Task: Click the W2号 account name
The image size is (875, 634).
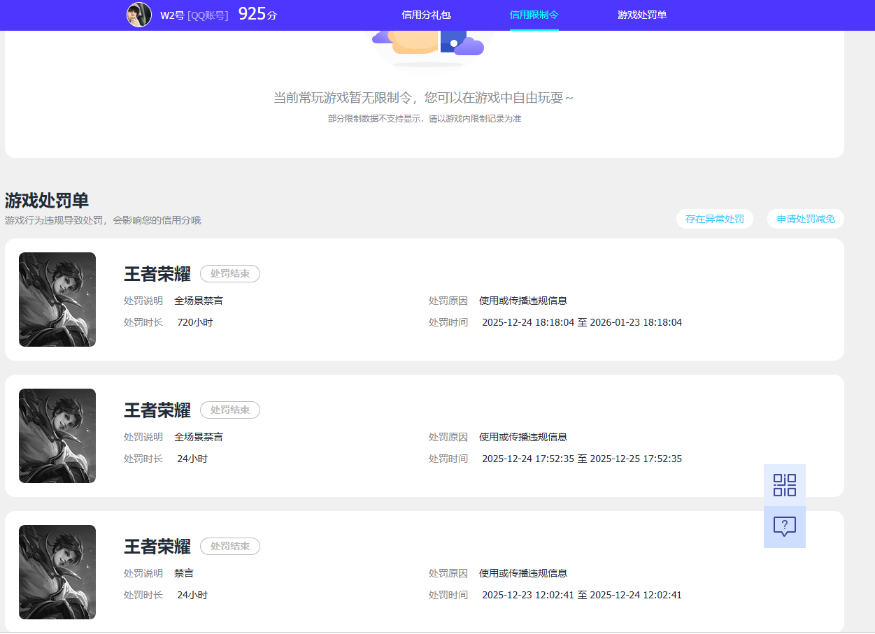Action: pos(172,15)
